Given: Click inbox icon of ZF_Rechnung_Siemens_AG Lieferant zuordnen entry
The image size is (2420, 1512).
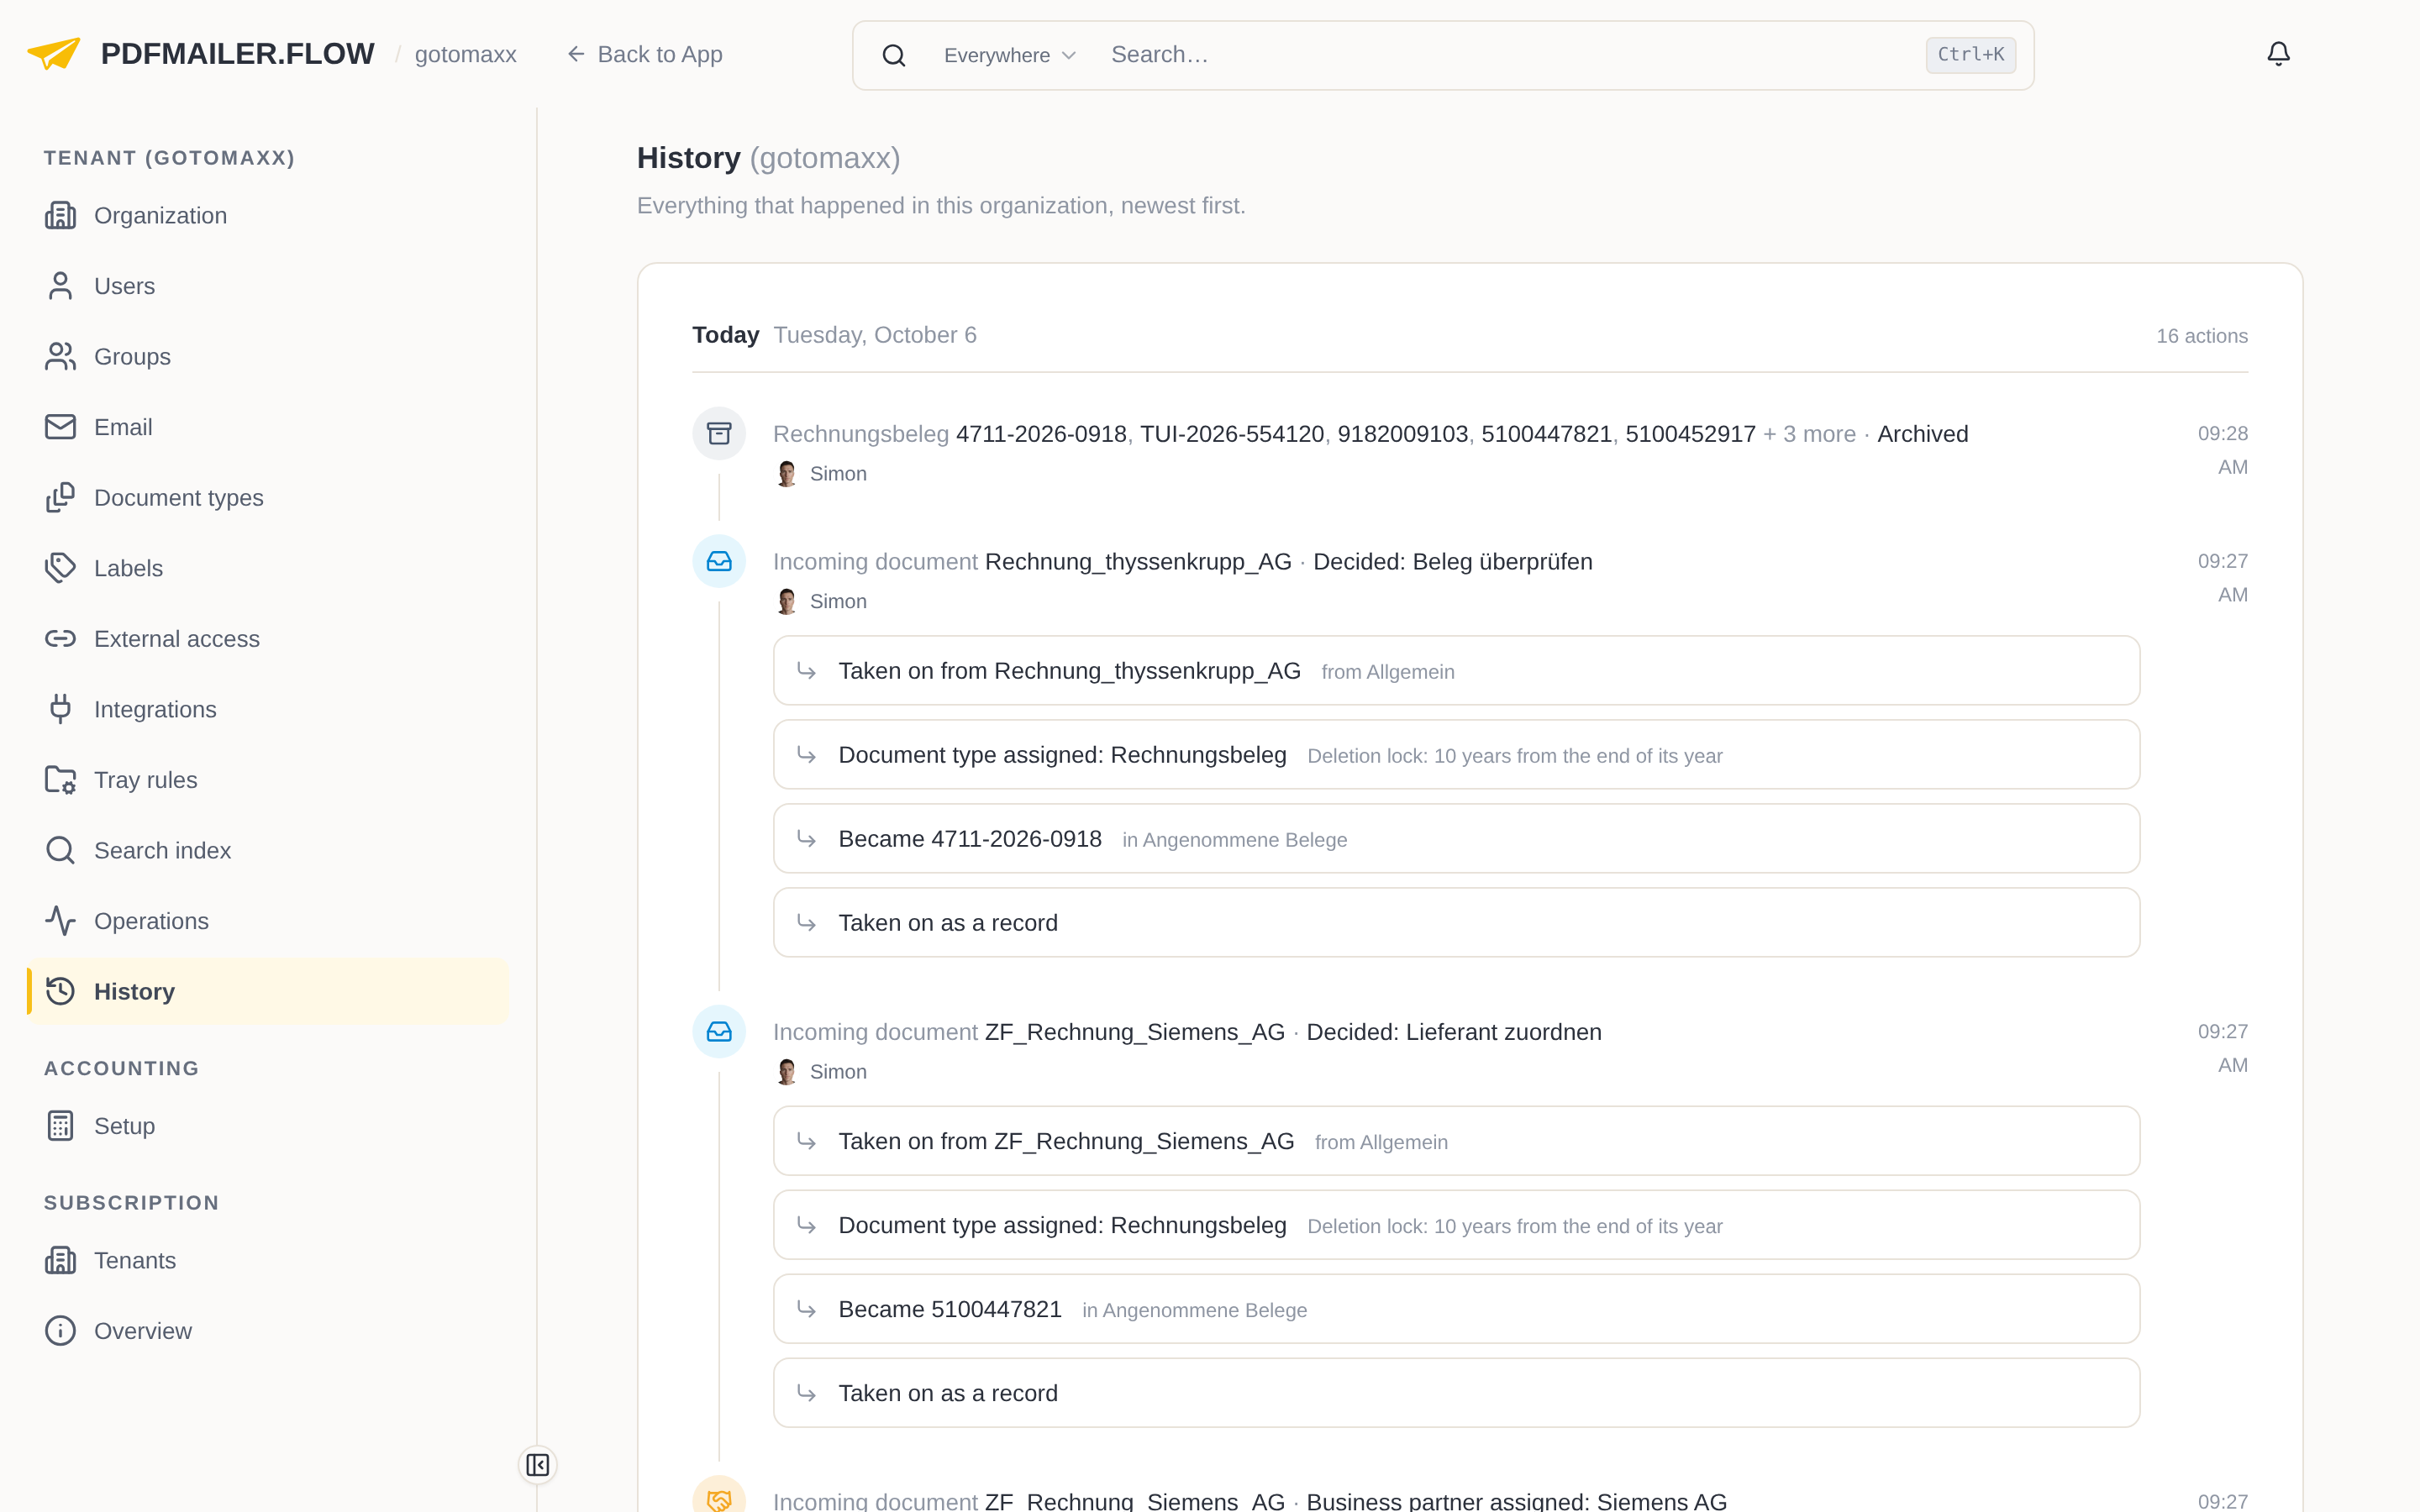Looking at the screenshot, I should (719, 1031).
